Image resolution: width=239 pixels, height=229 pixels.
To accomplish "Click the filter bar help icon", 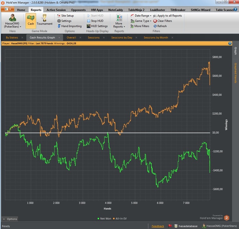I will coord(230,43).
